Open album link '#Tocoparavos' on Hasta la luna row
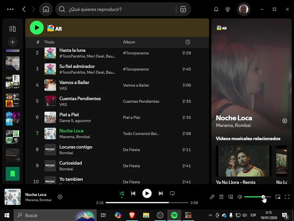The image size is (294, 221). point(136,53)
